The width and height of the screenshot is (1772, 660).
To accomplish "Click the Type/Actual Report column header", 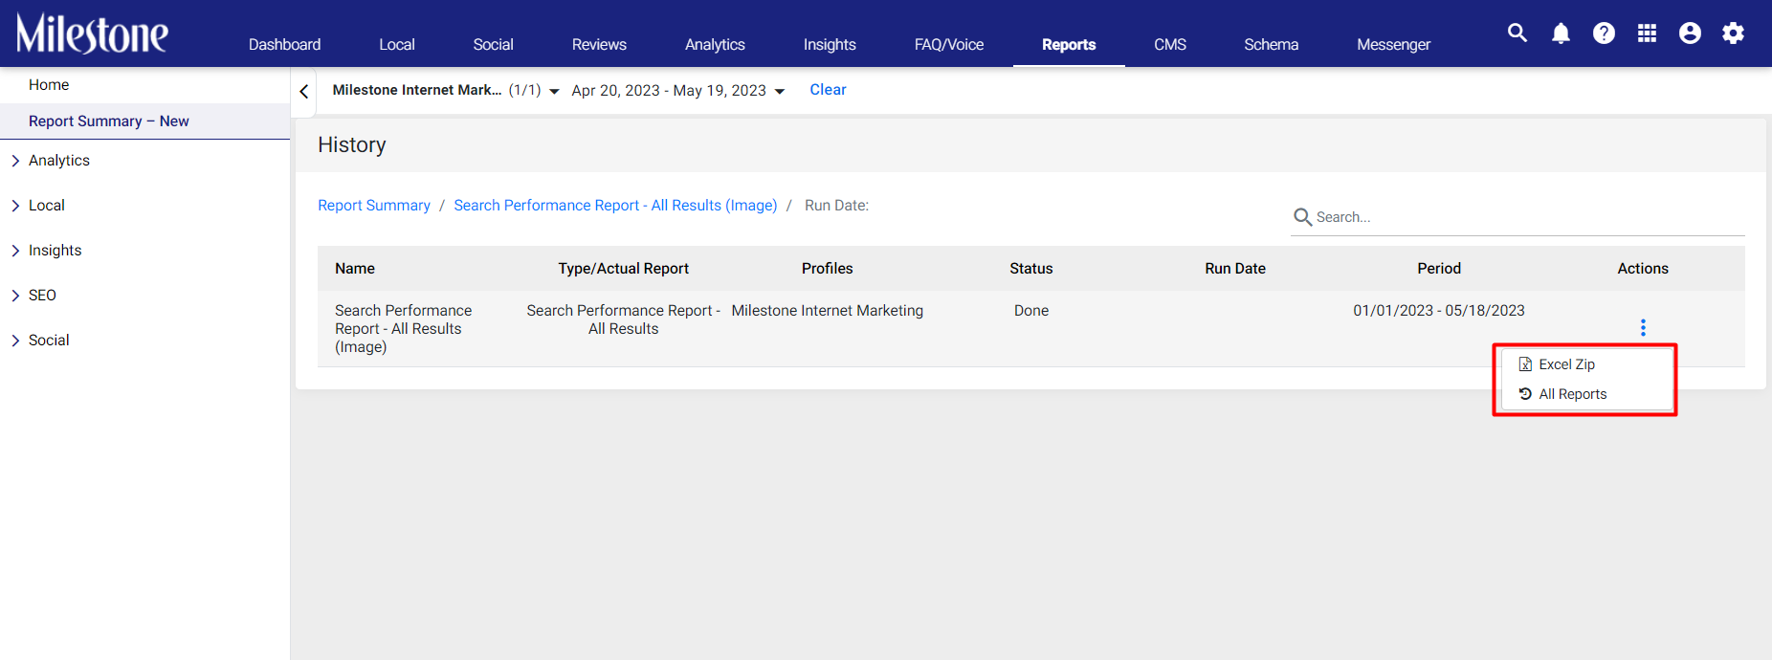I will click(623, 269).
